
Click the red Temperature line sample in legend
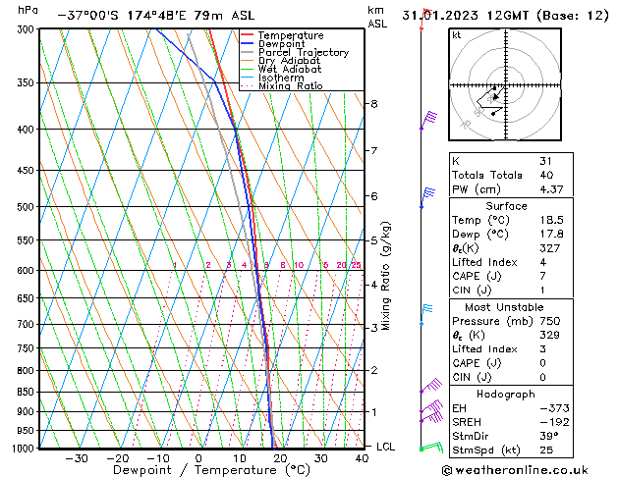pos(247,35)
